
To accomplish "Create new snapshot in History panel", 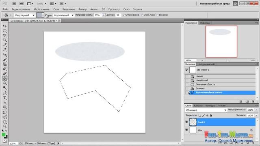I will click(x=247, y=101).
